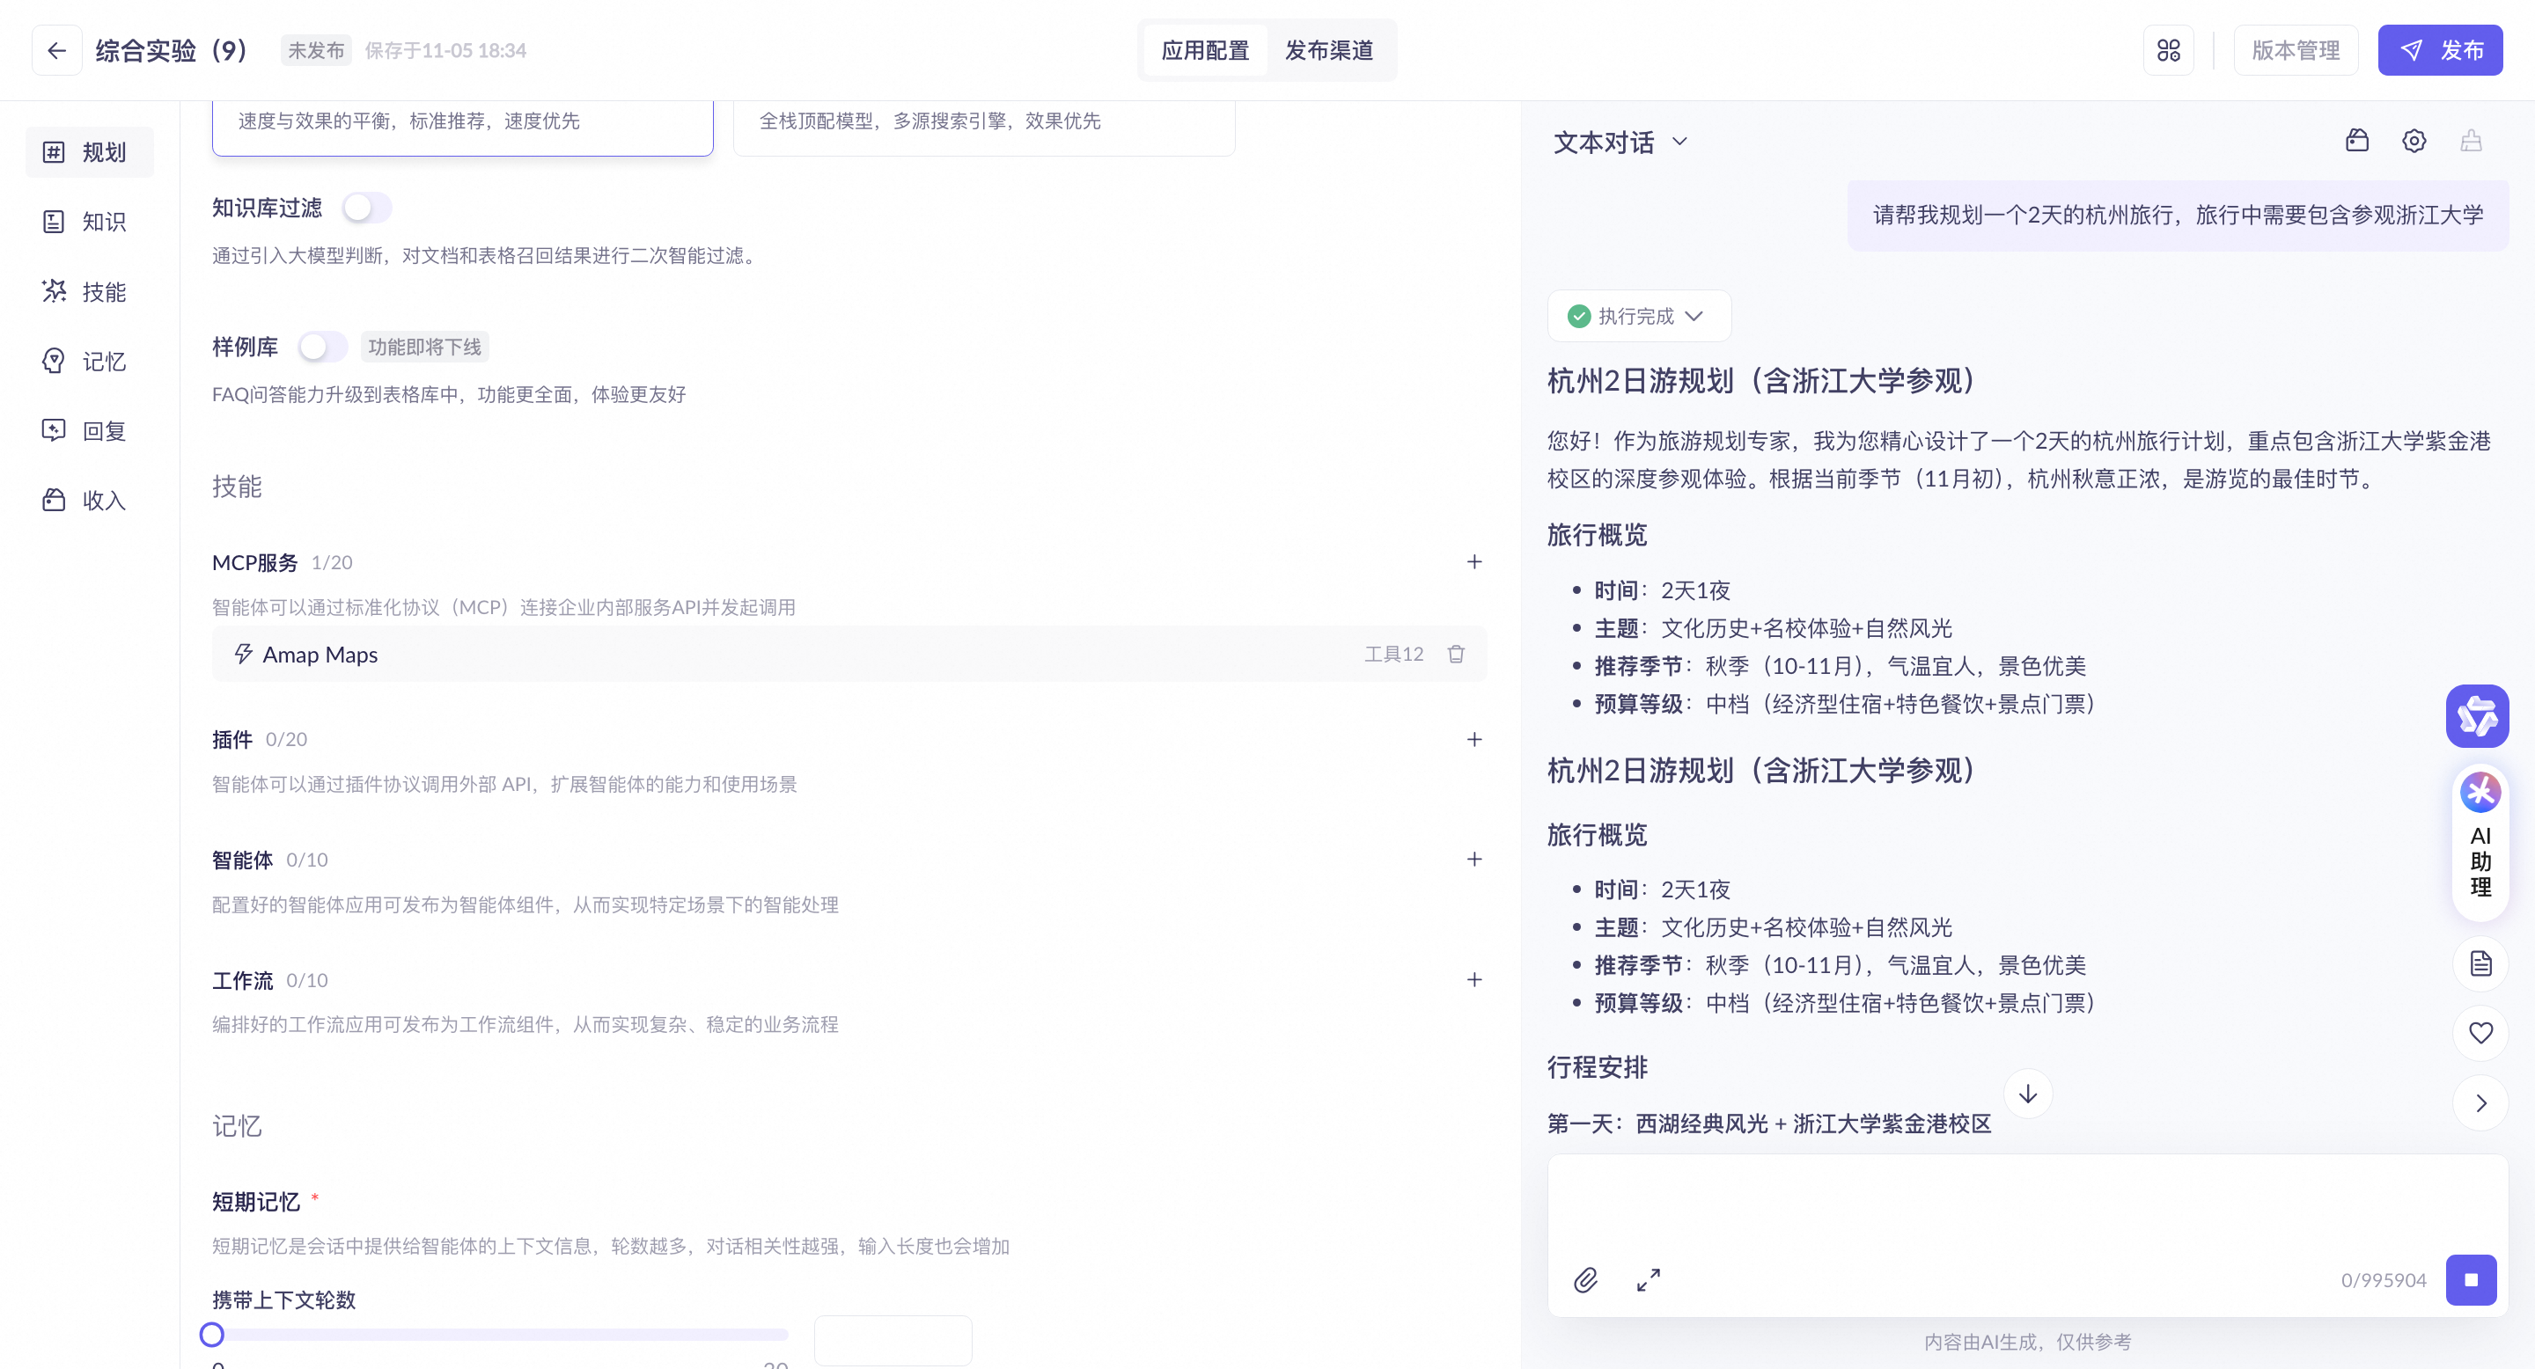Screen dimensions: 2535x1369
Task: Click the stop generation square button
Action: (2470, 1279)
